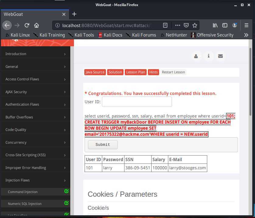
Task: Open a new browser tab
Action: tap(74, 14)
